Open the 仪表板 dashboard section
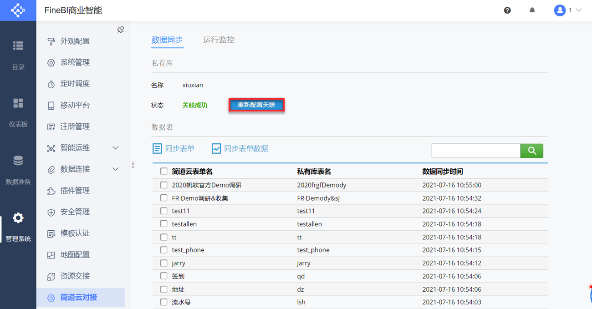Viewport: 592px width, 309px height. click(18, 113)
